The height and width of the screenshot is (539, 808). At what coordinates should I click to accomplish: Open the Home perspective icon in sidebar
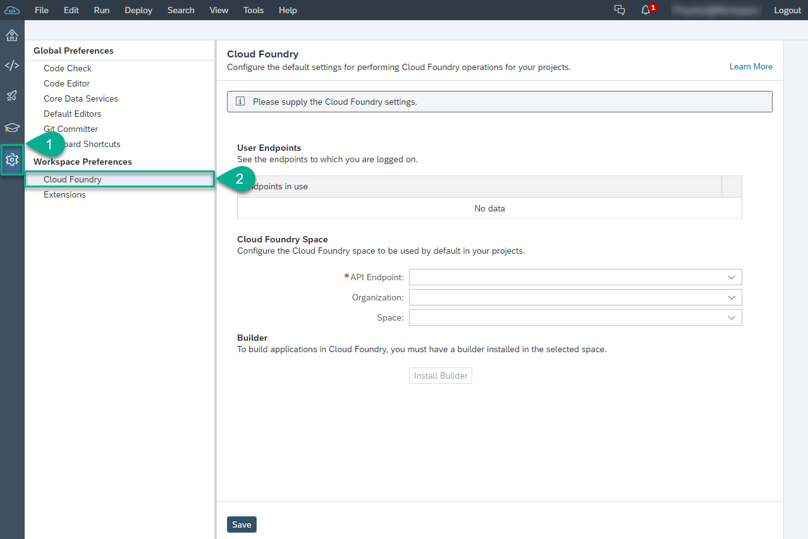pos(12,35)
